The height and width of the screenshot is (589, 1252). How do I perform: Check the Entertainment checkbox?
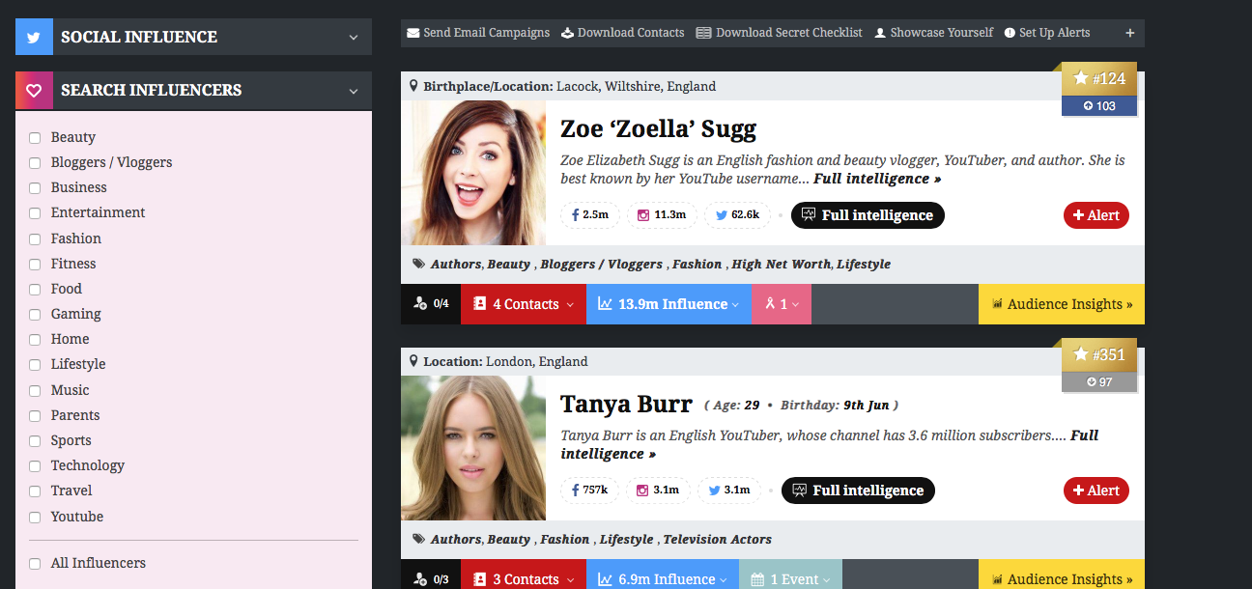35,213
